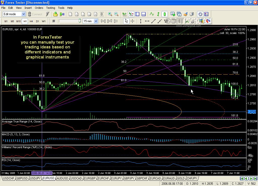Switch to candlestick chart view

(x=165, y=14)
